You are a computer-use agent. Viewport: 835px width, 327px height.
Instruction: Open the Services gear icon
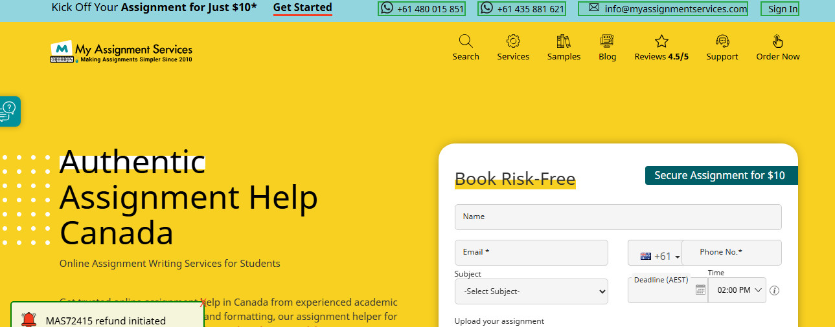tap(513, 41)
